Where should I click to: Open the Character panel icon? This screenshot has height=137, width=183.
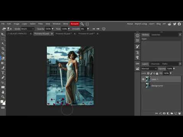[x=137, y=53]
